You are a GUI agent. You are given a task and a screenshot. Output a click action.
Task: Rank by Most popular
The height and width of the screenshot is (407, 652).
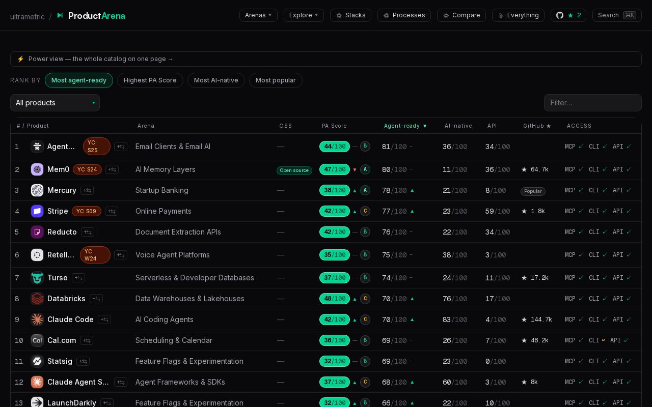coord(276,80)
